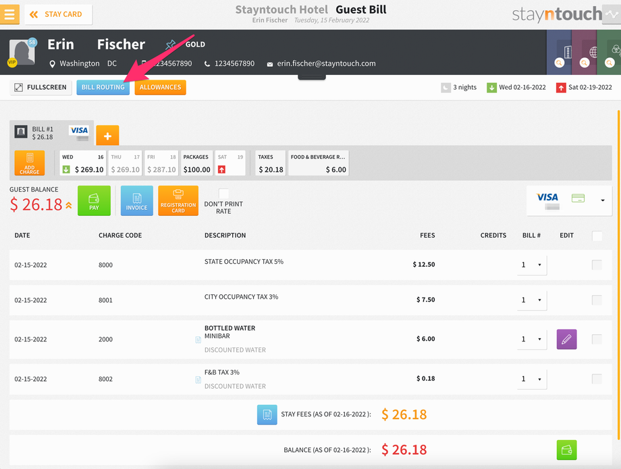Click the green credit card icon
Image resolution: width=621 pixels, height=469 pixels.
pyautogui.click(x=578, y=198)
